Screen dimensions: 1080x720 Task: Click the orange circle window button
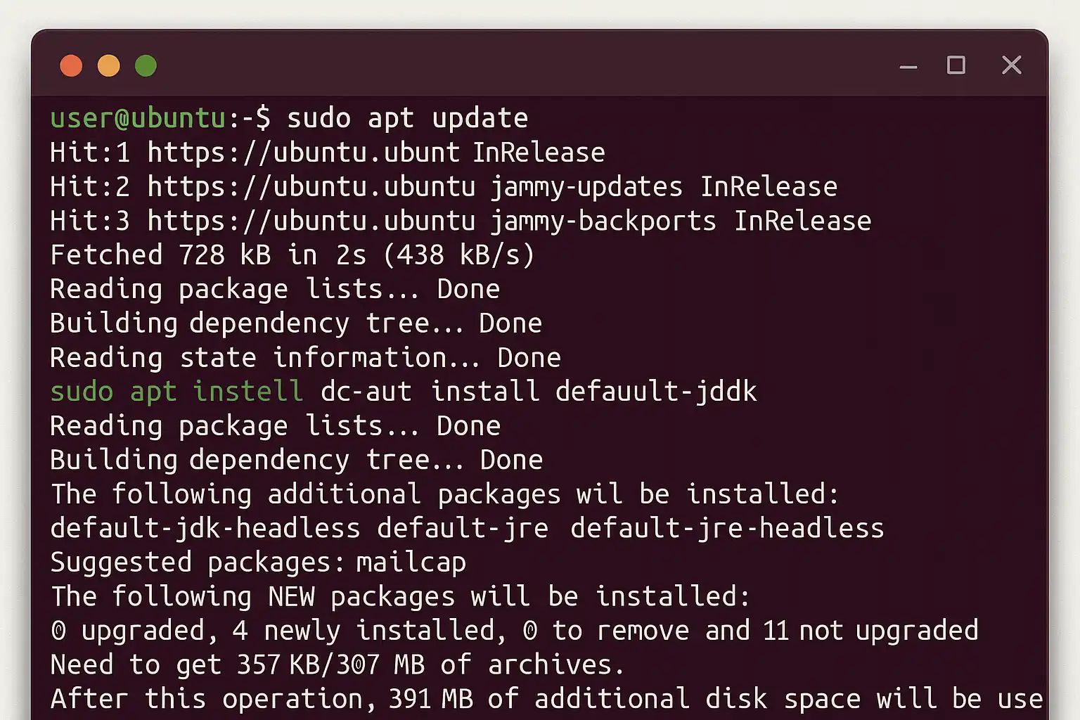tap(108, 65)
